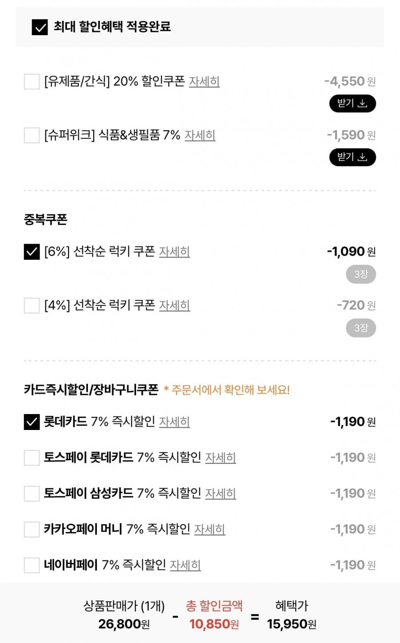Viewport: 400px width, 643px height.
Task: Click the 3장 badge under 6% coupon
Action: [x=361, y=274]
